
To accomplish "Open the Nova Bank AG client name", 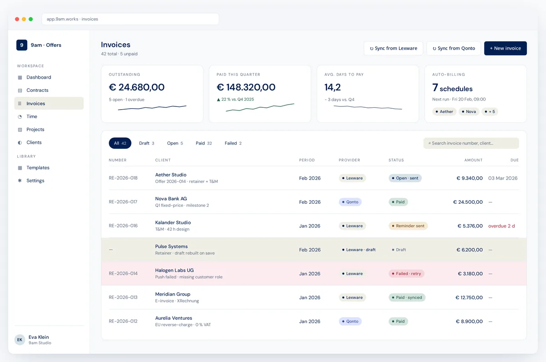I will [171, 199].
